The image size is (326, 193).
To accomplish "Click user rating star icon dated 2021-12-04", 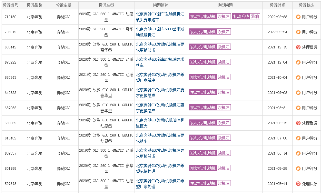I will click(x=298, y=63).
